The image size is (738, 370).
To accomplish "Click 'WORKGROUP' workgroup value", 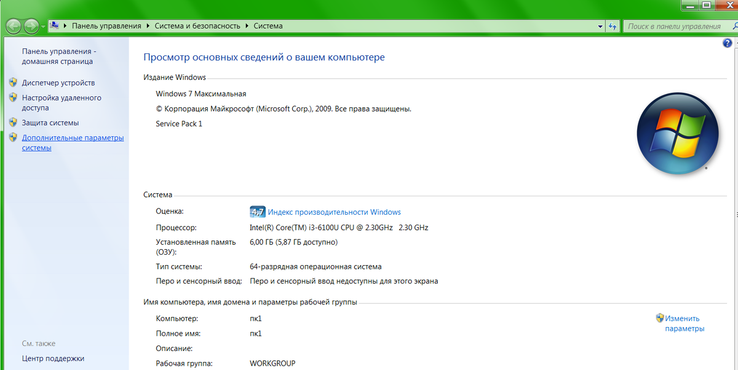I will [272, 363].
